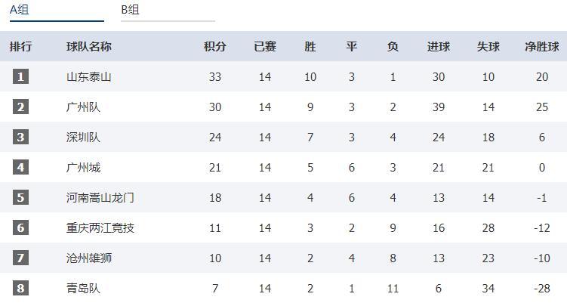This screenshot has height=303, width=567.
Task: Click the 进球 column header
Action: 439,46
